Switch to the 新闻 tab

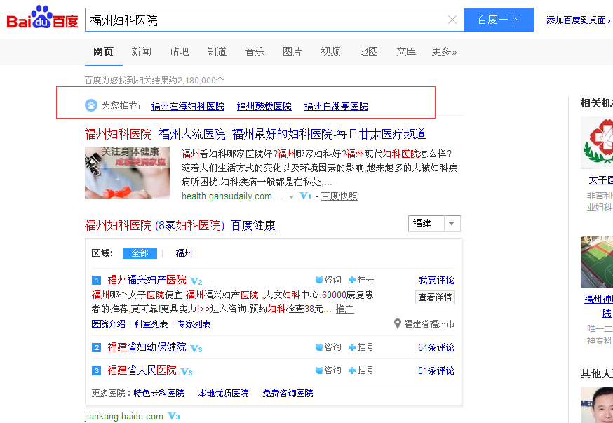pyautogui.click(x=141, y=52)
